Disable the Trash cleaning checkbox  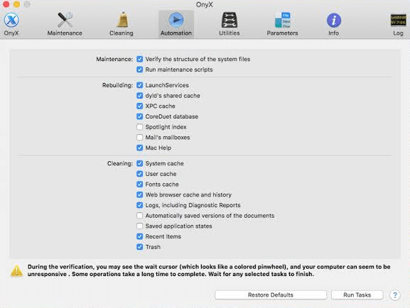[140, 247]
